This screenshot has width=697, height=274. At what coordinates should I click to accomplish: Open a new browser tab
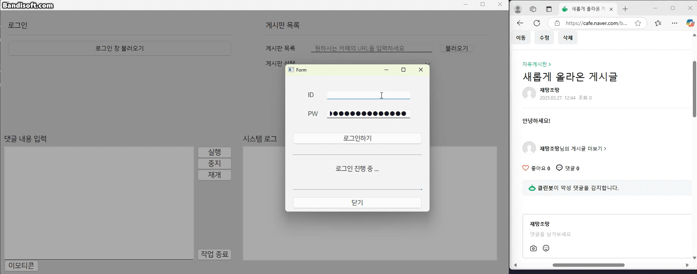click(625, 9)
